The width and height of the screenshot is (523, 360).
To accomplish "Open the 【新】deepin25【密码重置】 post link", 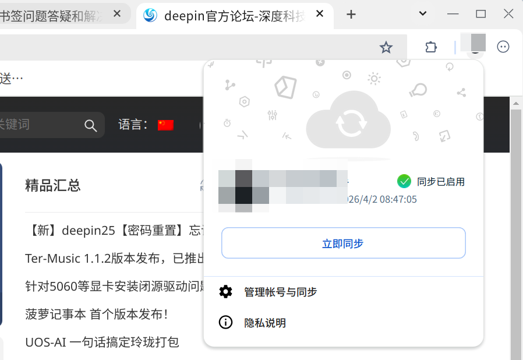I will coord(115,230).
